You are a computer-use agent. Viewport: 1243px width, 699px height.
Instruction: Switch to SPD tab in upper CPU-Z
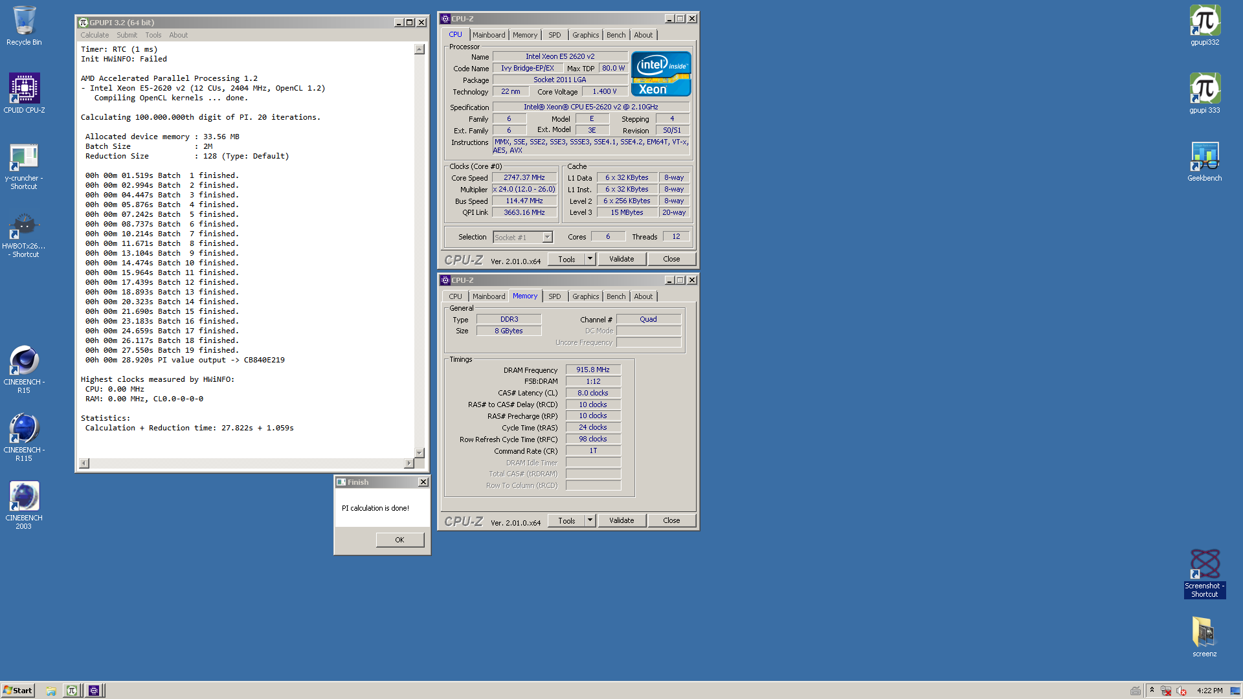click(x=555, y=35)
